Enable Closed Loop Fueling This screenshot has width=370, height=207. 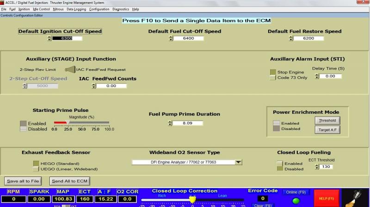[280, 164]
